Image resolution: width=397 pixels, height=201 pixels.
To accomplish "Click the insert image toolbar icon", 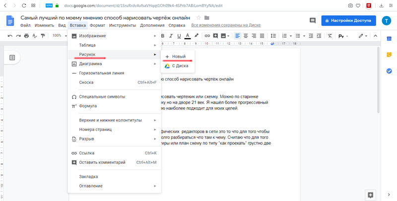I will tap(223, 36).
